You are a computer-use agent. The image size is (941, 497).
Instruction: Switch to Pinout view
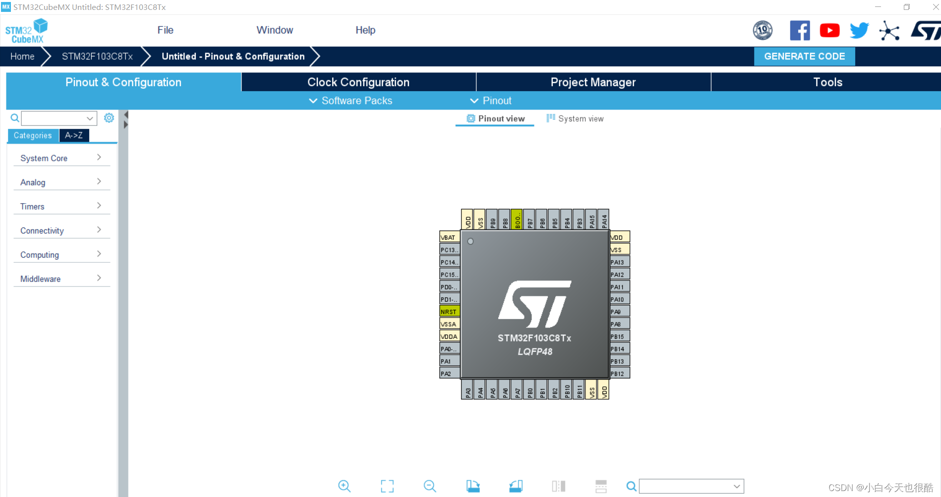coord(494,118)
